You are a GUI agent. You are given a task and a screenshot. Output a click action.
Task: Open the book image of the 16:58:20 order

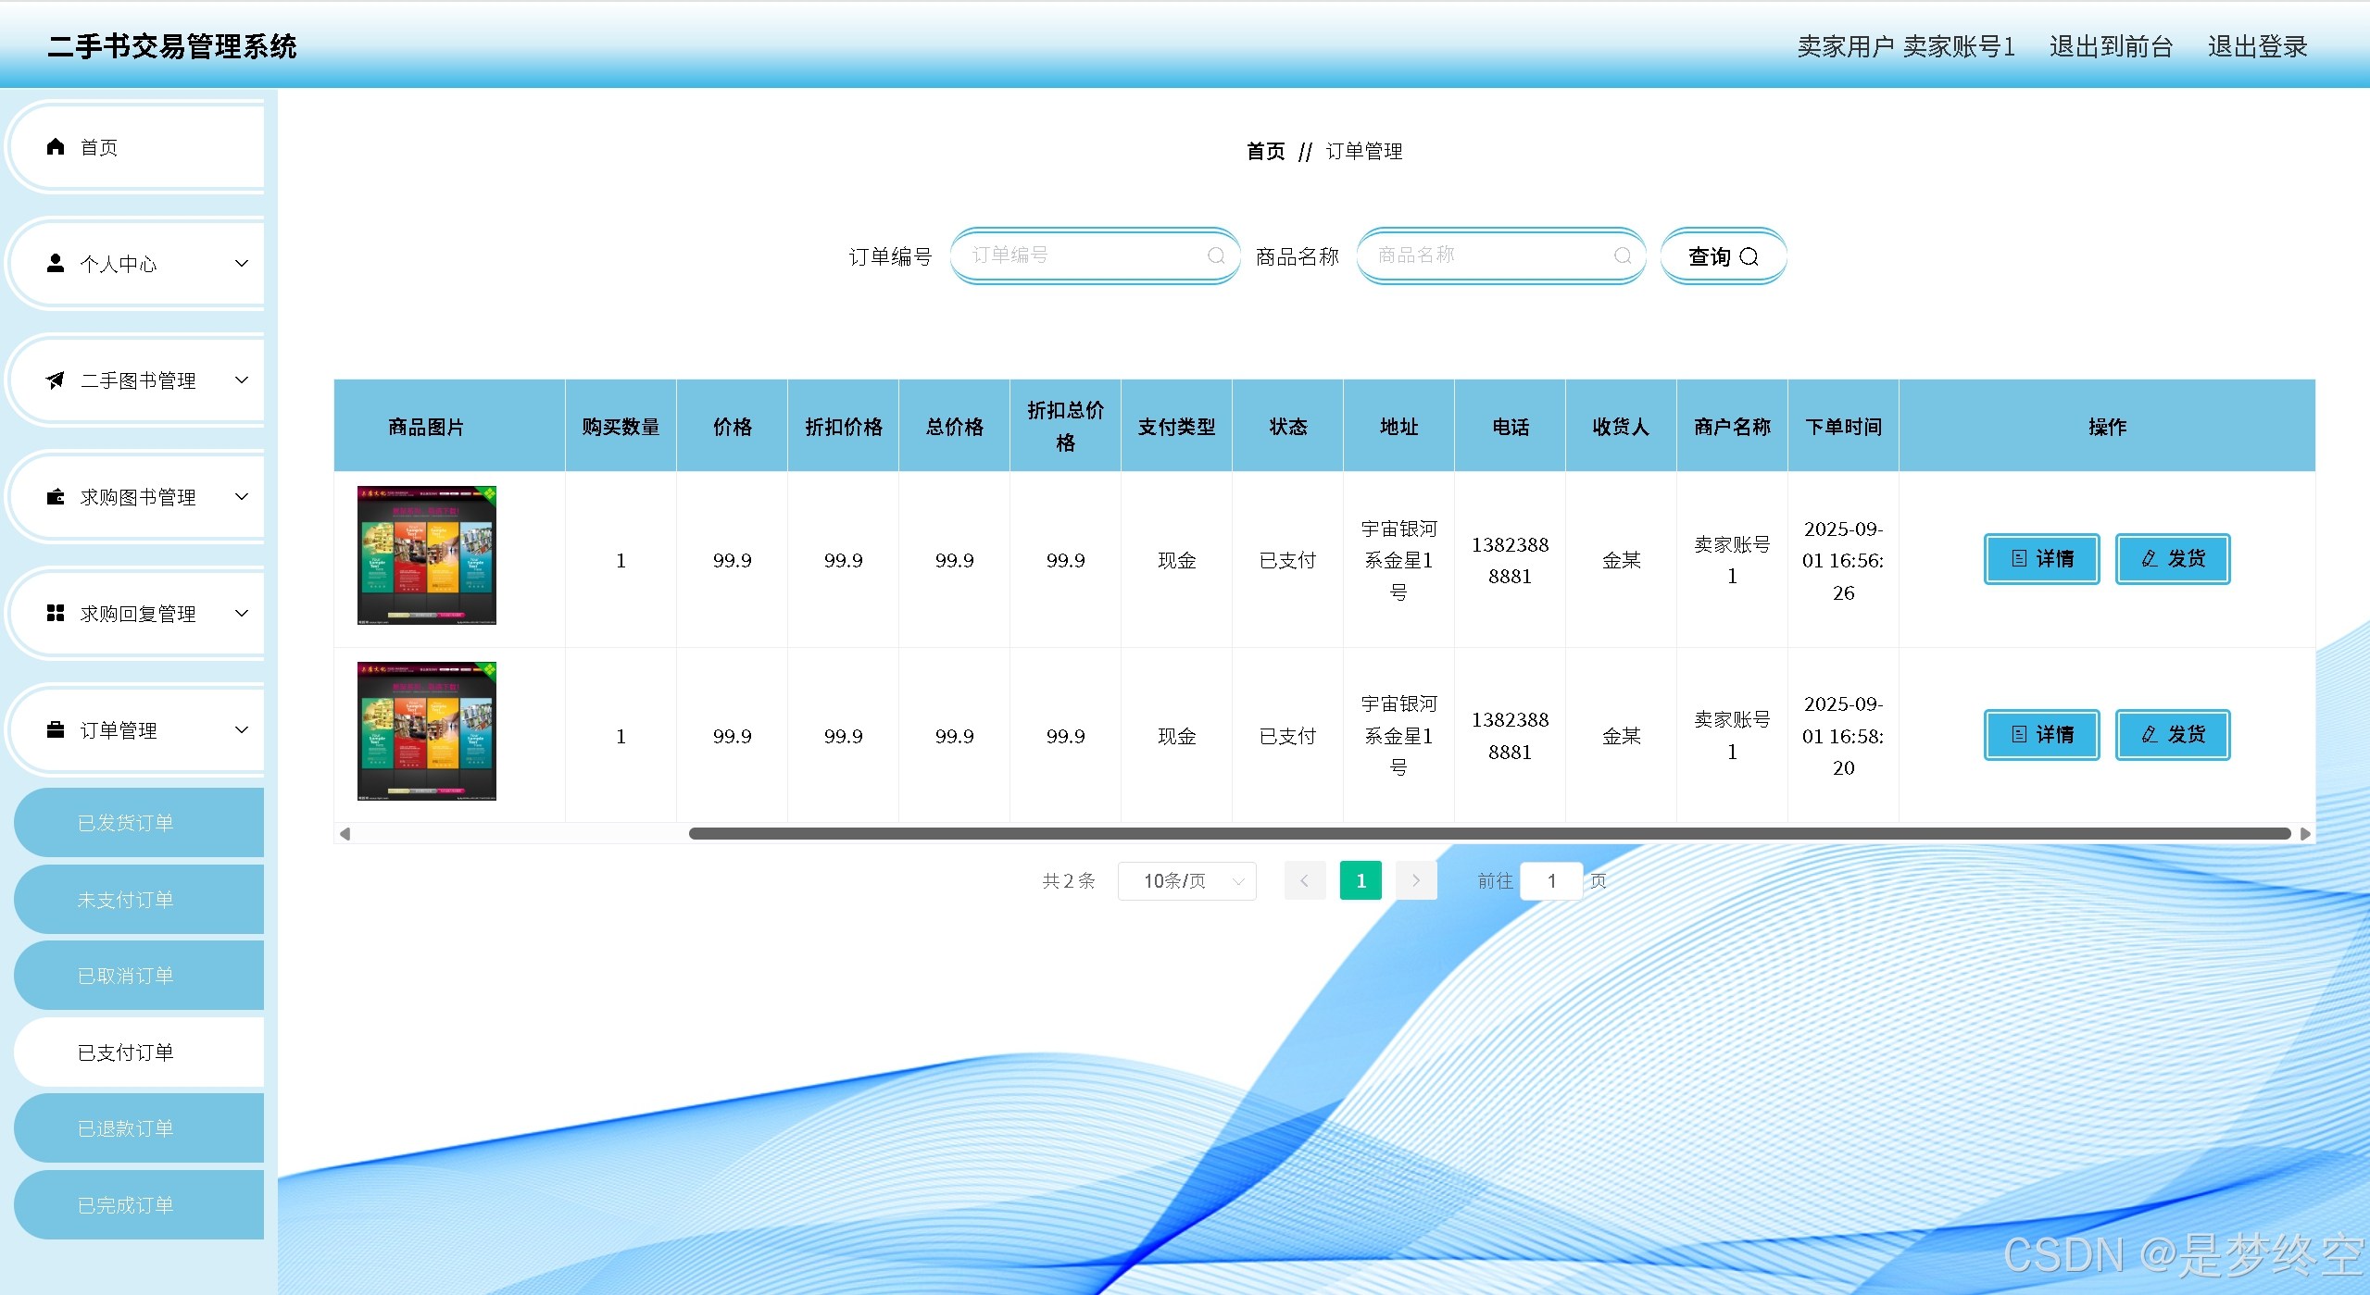[427, 730]
